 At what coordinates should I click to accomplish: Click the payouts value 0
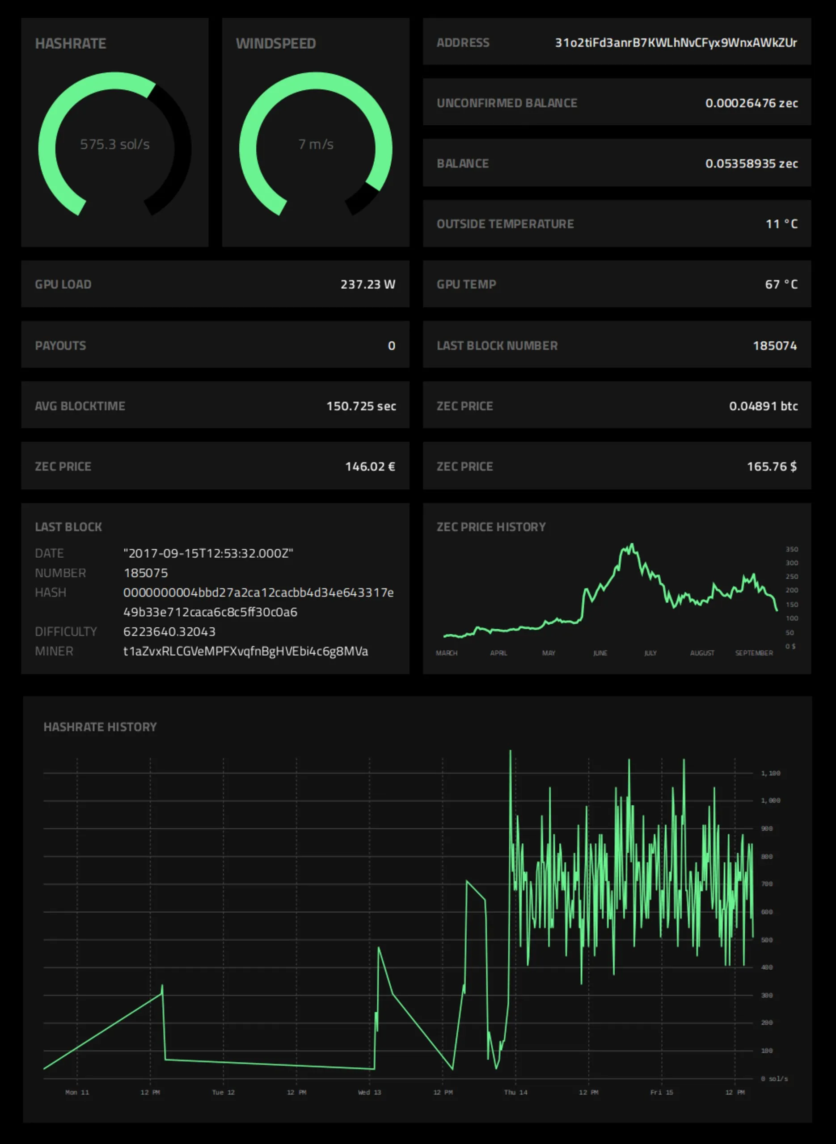click(392, 345)
